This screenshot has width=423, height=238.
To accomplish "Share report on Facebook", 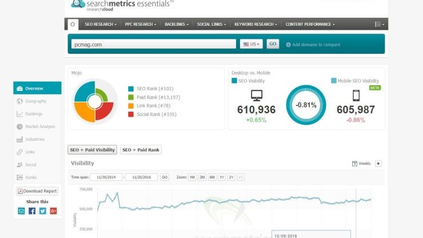I will point(32,211).
